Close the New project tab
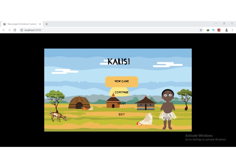236x168 pixels. point(40,24)
